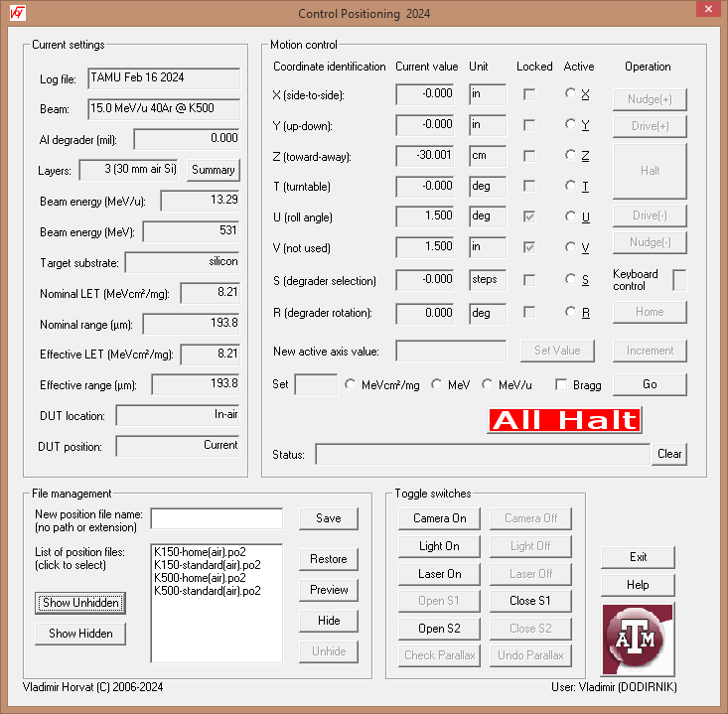Select T as the active axis
This screenshot has height=714, width=728.
click(x=570, y=186)
